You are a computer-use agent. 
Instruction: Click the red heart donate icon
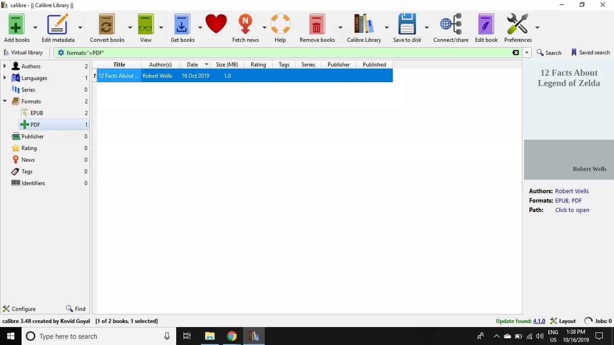[x=216, y=24]
